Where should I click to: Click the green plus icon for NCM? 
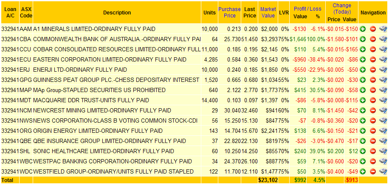tap(363, 110)
